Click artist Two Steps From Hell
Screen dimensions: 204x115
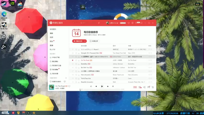click(x=119, y=53)
